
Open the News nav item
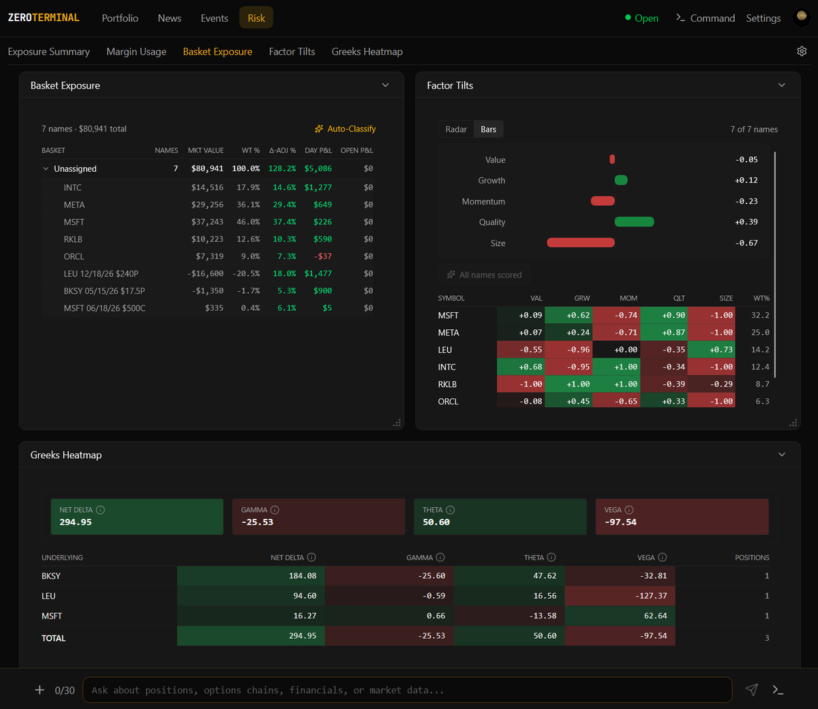(x=170, y=18)
